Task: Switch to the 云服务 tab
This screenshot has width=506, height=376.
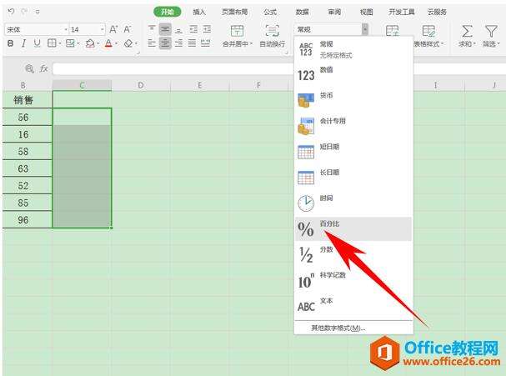Action: 437,12
